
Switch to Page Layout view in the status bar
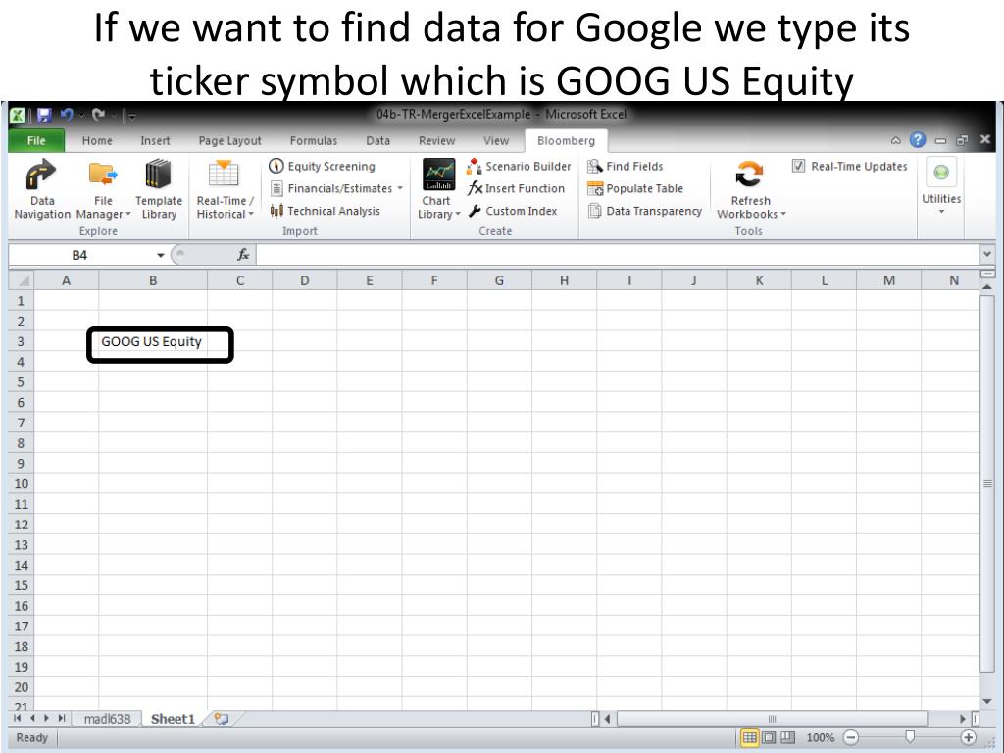point(769,737)
